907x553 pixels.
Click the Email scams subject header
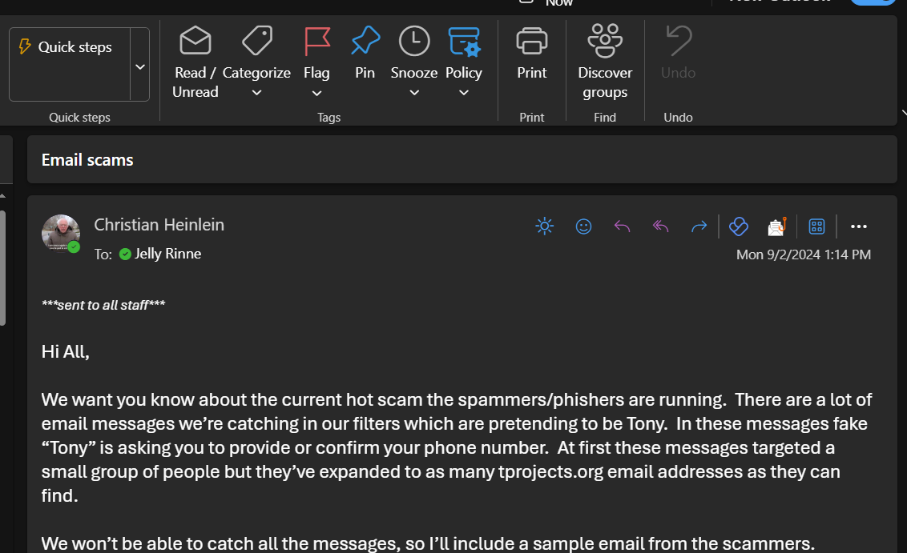pos(87,160)
